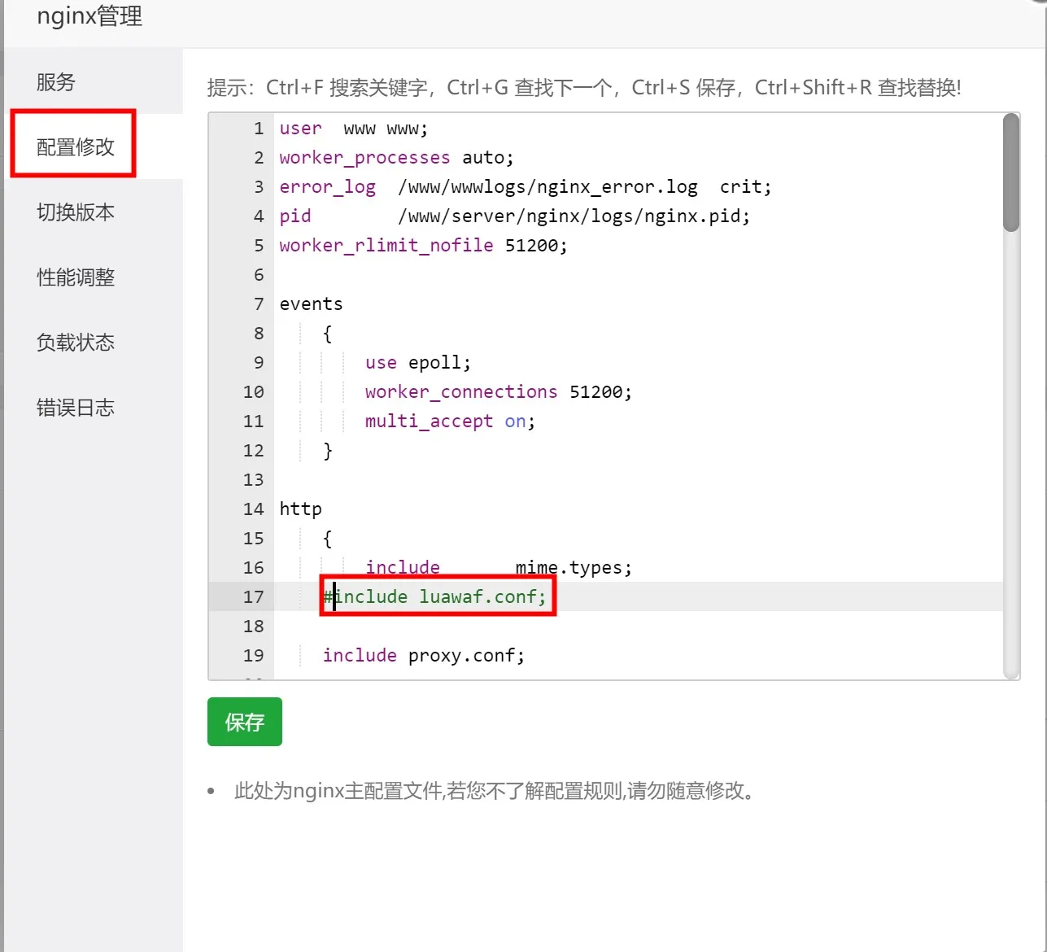Image resolution: width=1047 pixels, height=952 pixels.
Task: Click empty line 13 in editor
Action: (639, 480)
